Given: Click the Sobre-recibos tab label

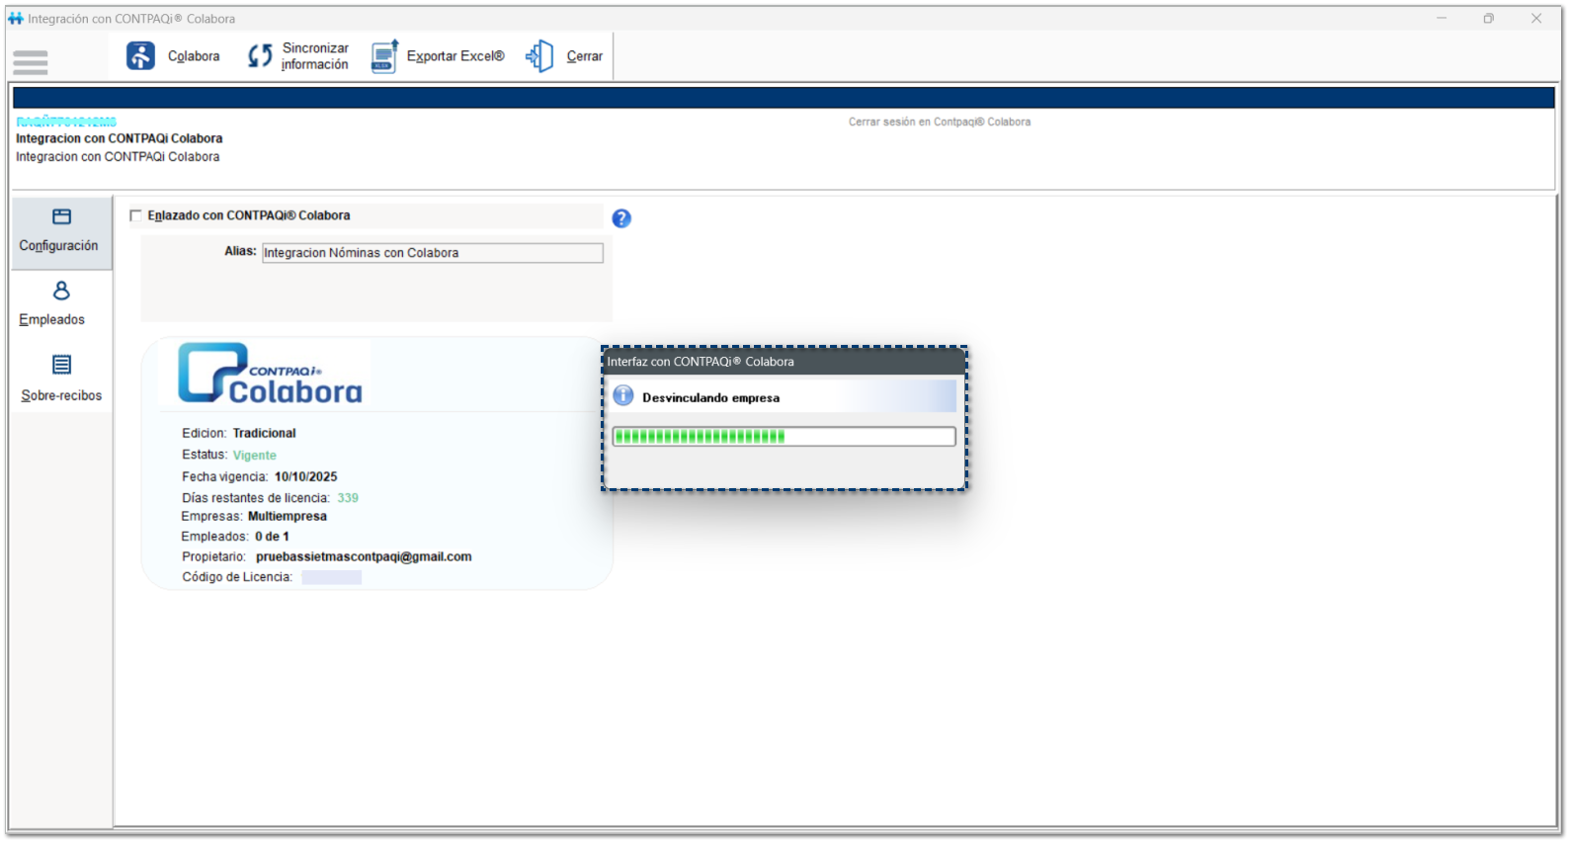Looking at the screenshot, I should point(61,395).
